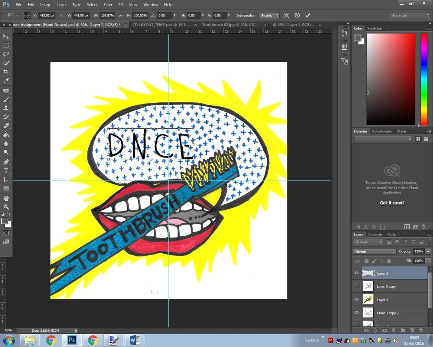Select the Crop tool
Image resolution: width=433 pixels, height=347 pixels.
(6, 72)
